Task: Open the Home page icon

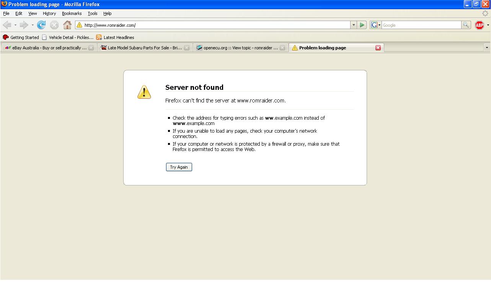Action: point(67,25)
